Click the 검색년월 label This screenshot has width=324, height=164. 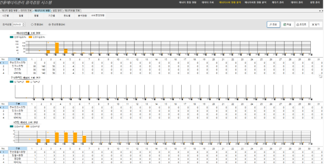click(x=7, y=25)
